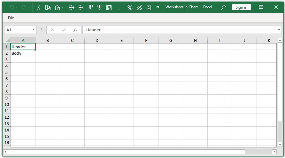285x158 pixels.
Task: Click the Select Data Range icon
Action: (109, 7)
